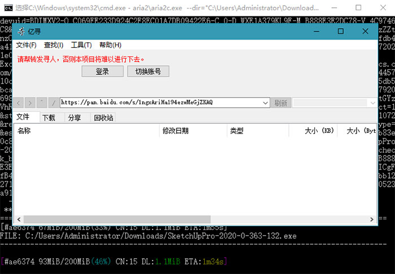Expand the URL address dropdown arrow
This screenshot has height=274, width=395.
[265, 103]
